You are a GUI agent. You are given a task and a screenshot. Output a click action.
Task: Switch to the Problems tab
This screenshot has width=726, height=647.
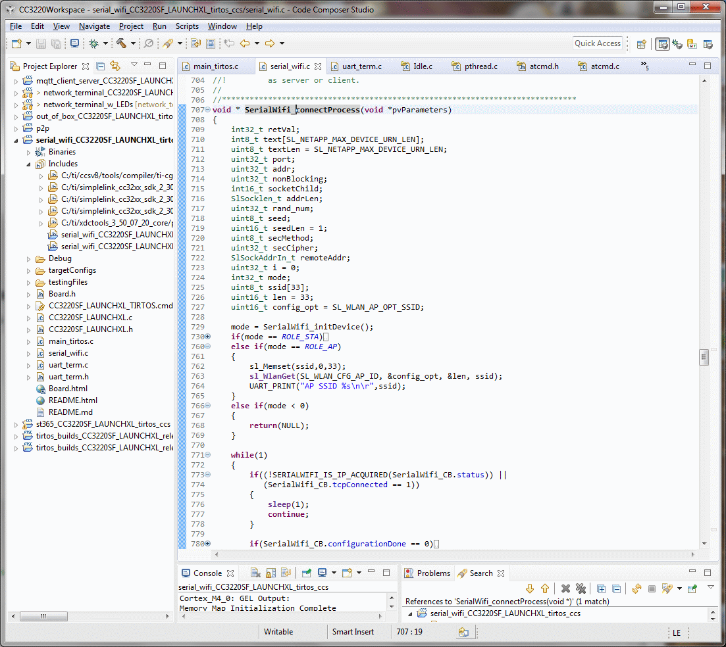coord(433,573)
